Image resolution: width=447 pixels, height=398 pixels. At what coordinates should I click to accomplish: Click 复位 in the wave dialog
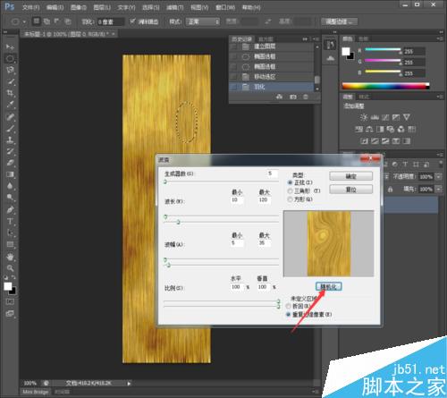tap(350, 190)
